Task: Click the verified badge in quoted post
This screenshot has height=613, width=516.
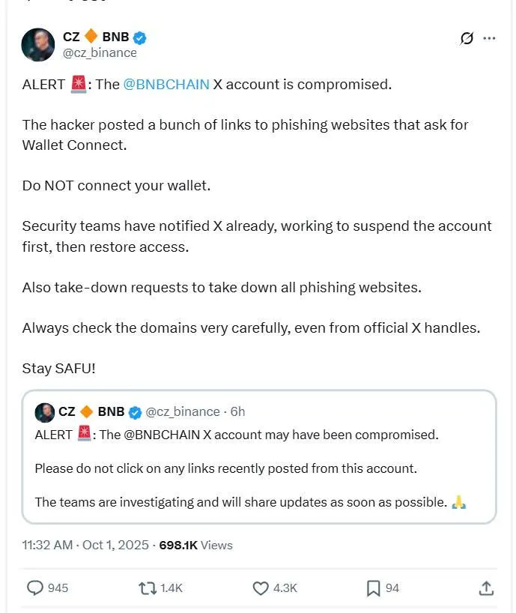Action: click(x=135, y=411)
